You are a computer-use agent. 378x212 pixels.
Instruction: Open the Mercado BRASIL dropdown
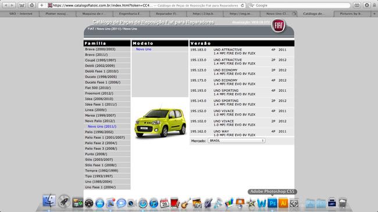point(237,141)
